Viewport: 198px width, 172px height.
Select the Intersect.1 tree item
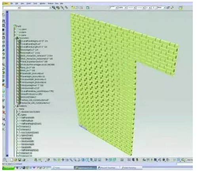[x=25, y=126]
